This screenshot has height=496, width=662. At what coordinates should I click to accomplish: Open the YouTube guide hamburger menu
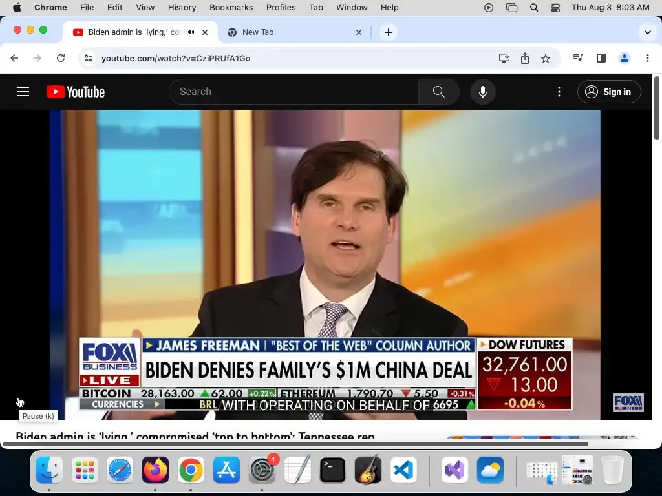pyautogui.click(x=23, y=92)
